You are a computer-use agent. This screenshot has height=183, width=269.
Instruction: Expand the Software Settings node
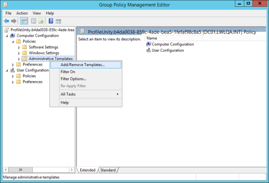tap(19, 47)
